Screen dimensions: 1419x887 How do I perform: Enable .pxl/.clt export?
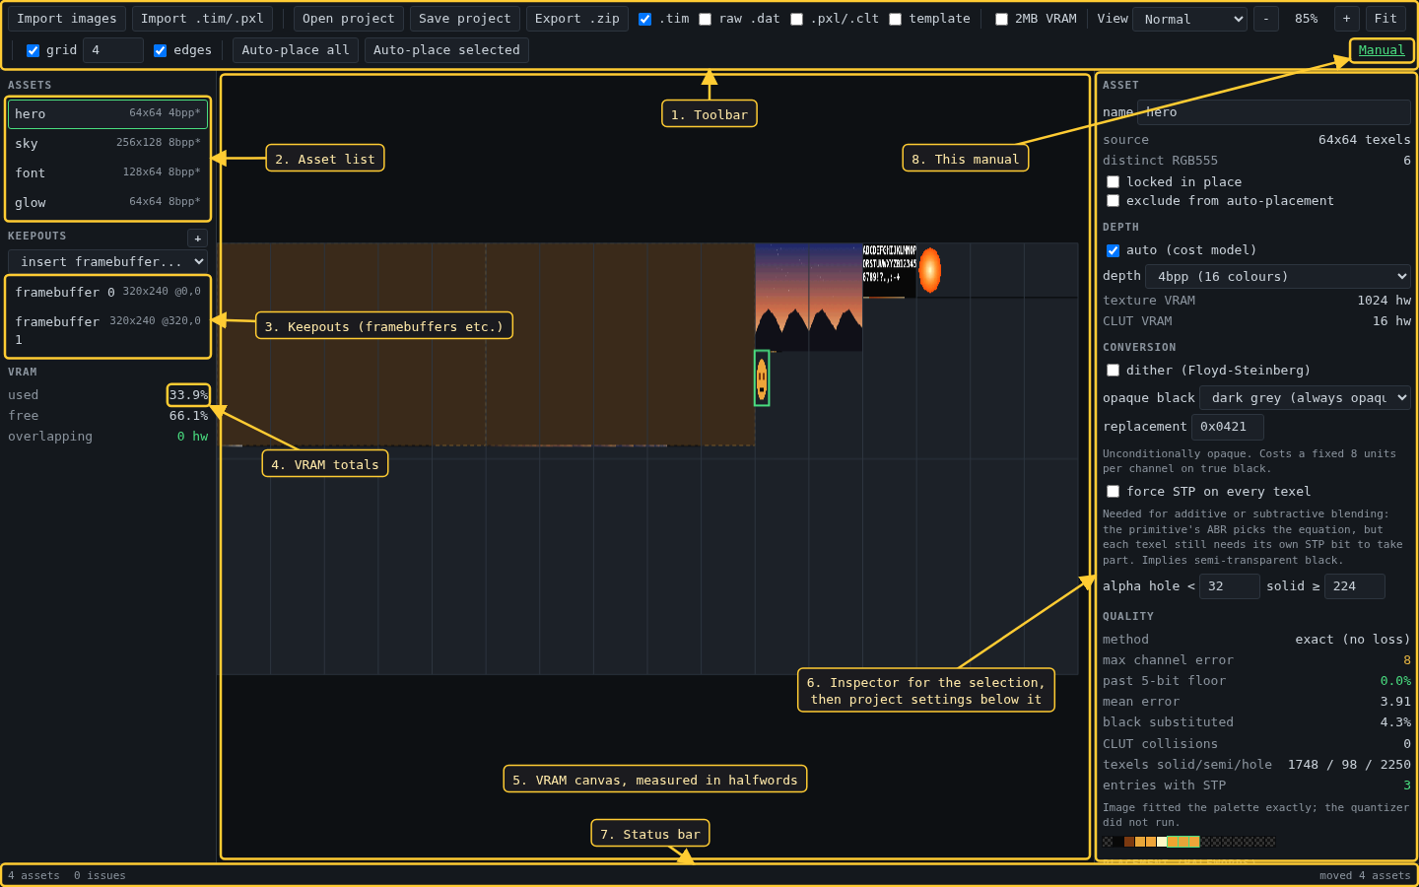point(796,19)
